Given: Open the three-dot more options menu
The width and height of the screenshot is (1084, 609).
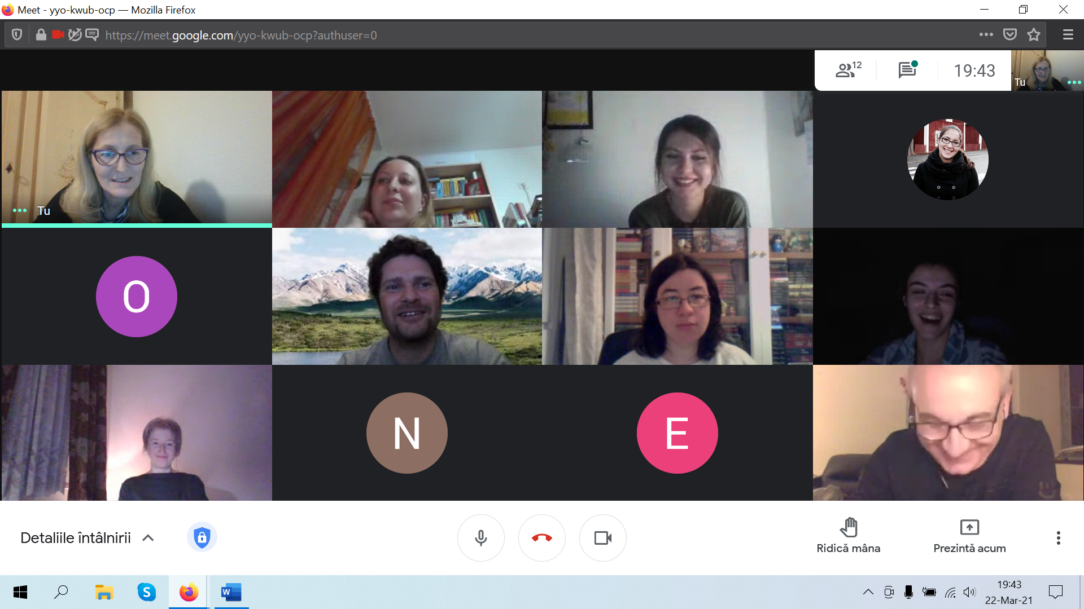Looking at the screenshot, I should click(x=1058, y=538).
